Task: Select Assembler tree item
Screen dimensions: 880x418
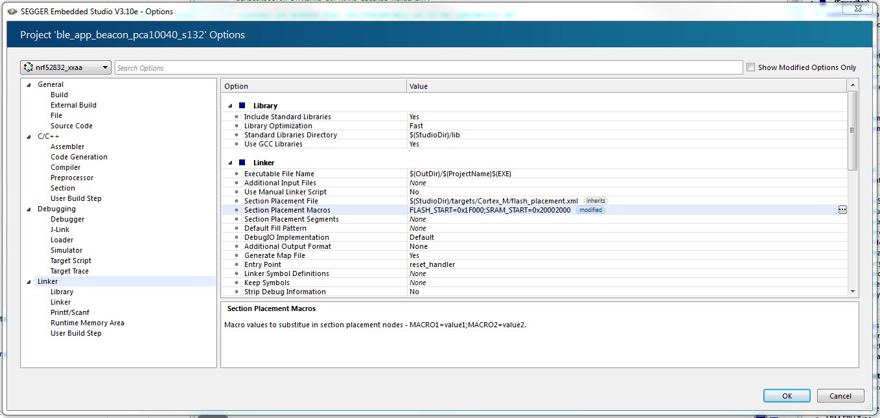Action: (x=67, y=146)
